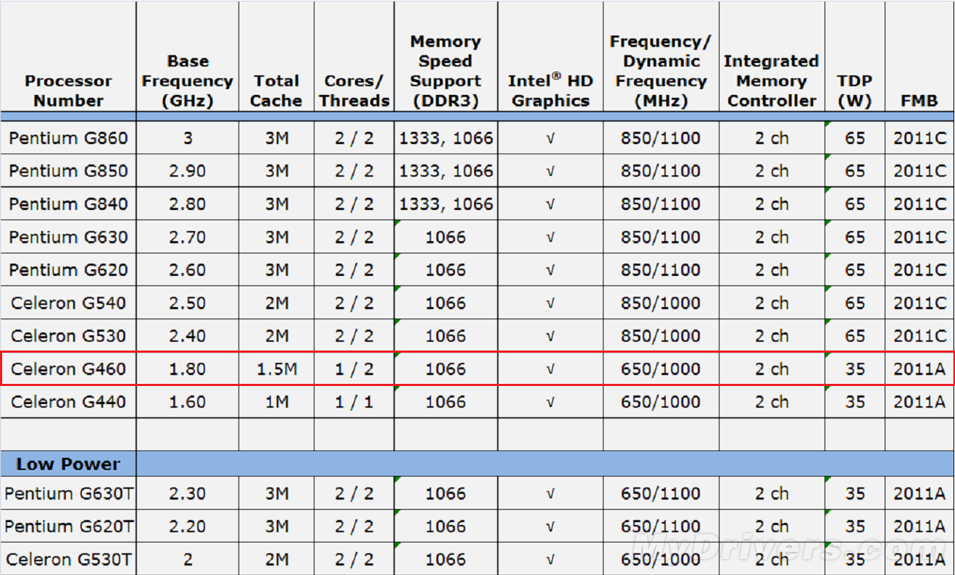Click the Pentium G630 cell
The width and height of the screenshot is (955, 575).
point(68,237)
